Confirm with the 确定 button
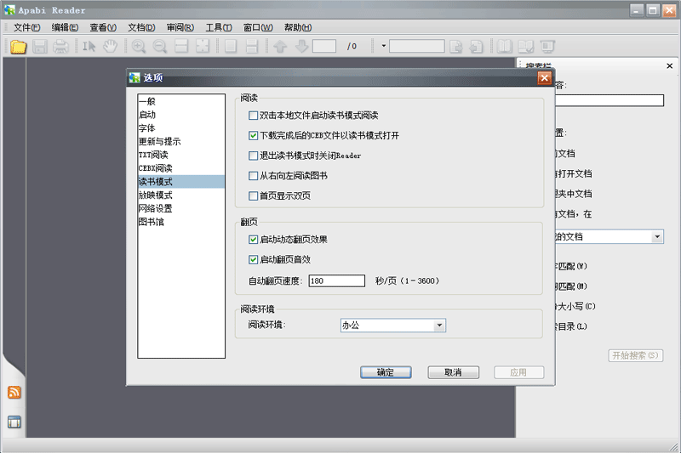The width and height of the screenshot is (681, 453). (x=386, y=372)
